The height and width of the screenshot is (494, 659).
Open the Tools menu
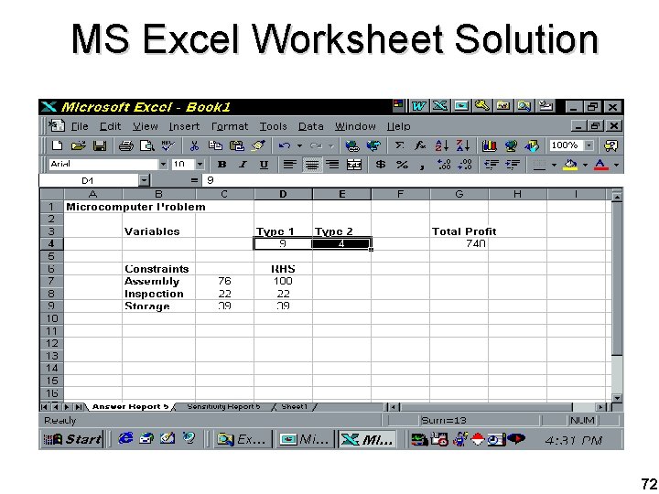click(x=273, y=126)
